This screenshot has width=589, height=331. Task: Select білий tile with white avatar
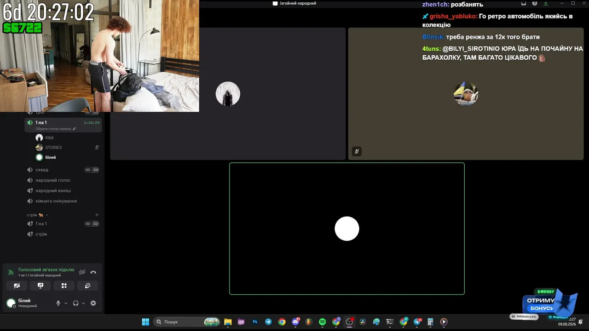347,228
